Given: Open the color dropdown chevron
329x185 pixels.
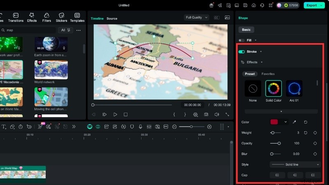Looking at the screenshot, I should tap(285, 122).
